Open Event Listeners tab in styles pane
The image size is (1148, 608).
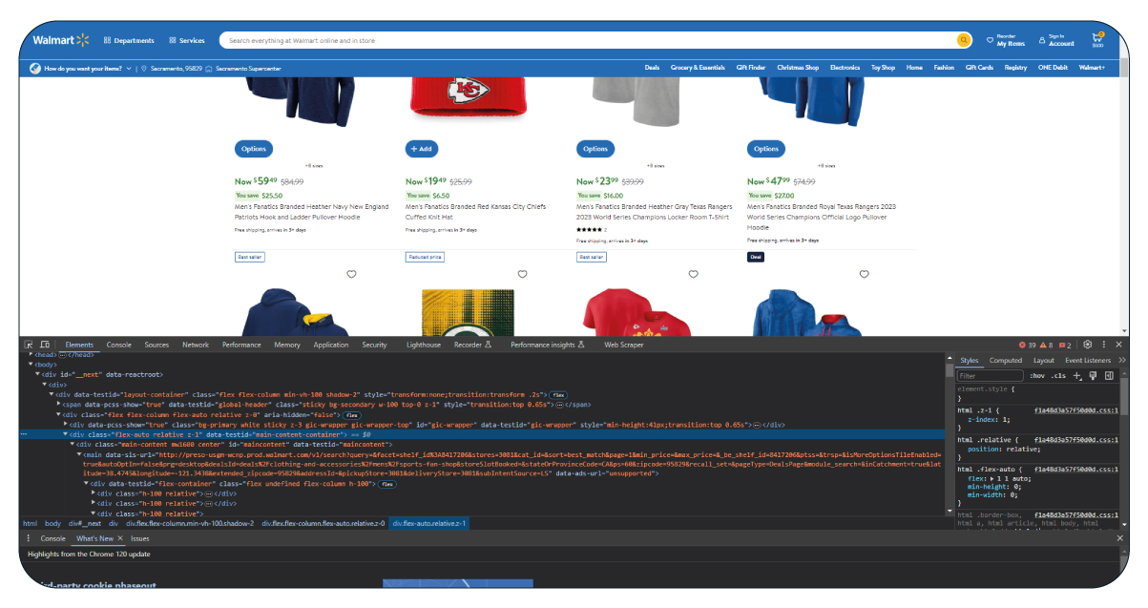pos(1088,360)
